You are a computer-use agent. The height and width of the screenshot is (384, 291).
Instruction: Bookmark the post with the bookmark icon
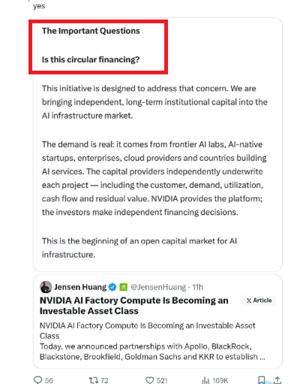pyautogui.click(x=262, y=380)
